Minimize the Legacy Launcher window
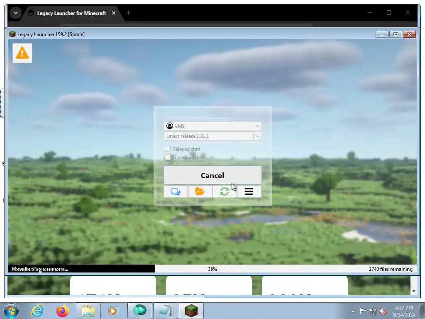 coord(382,34)
